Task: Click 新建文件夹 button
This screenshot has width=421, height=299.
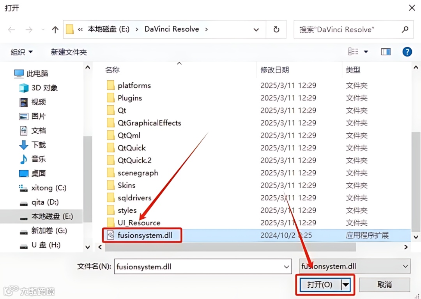Action: click(x=69, y=52)
